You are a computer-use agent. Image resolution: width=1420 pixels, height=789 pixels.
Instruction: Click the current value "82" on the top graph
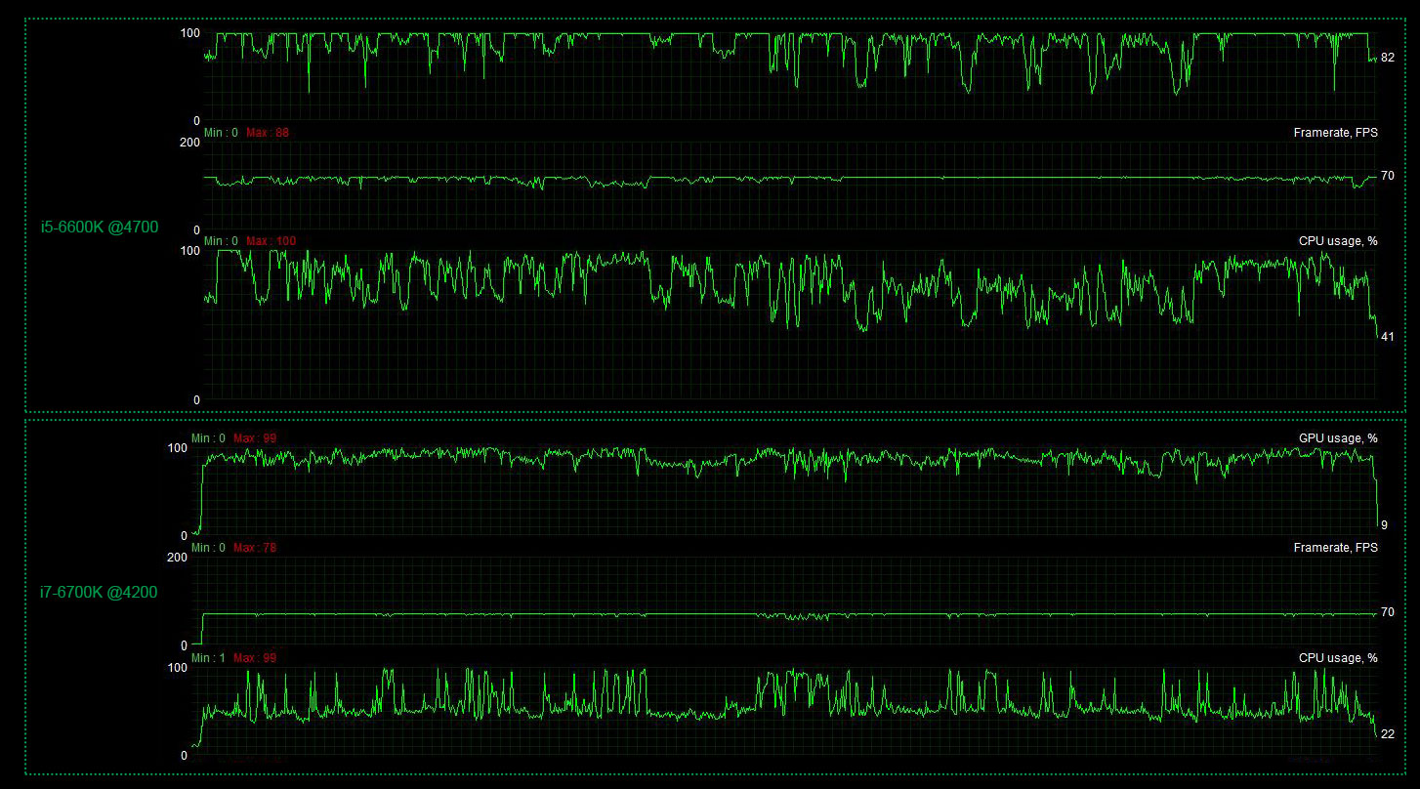click(x=1388, y=58)
